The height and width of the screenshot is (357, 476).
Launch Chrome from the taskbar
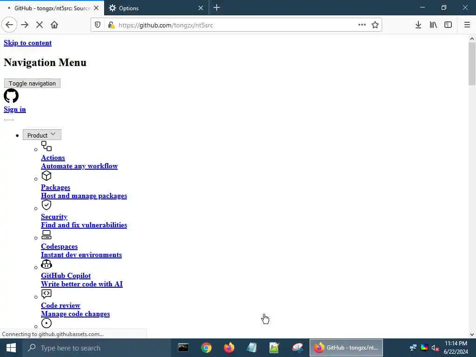pyautogui.click(x=206, y=348)
